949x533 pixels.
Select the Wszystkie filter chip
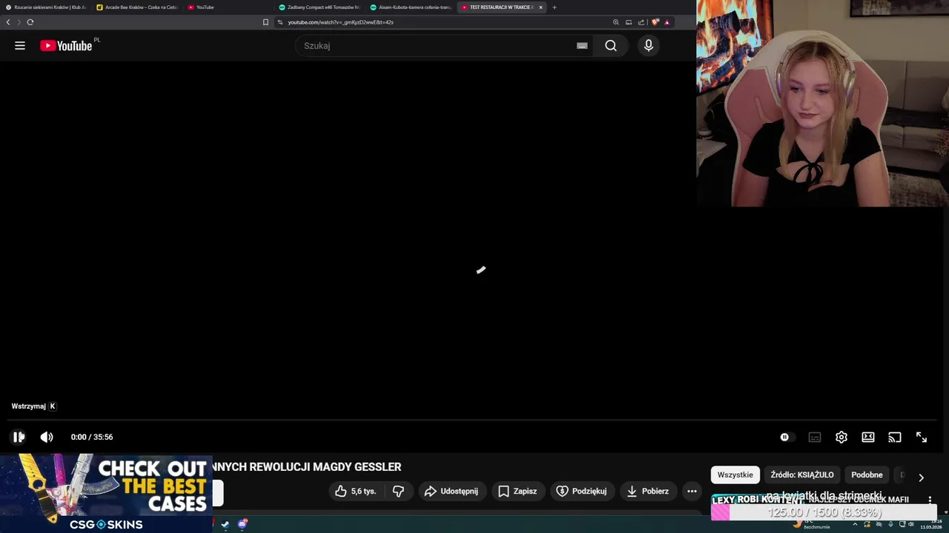click(x=735, y=475)
